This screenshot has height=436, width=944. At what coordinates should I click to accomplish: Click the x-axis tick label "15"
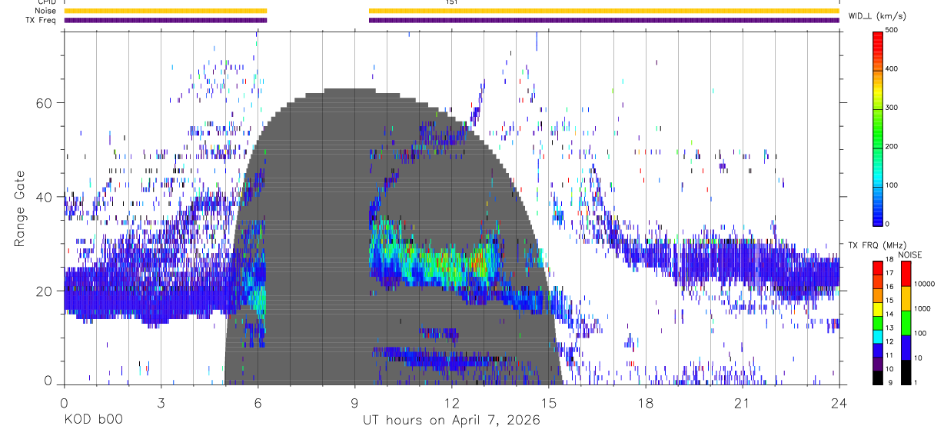(x=548, y=403)
